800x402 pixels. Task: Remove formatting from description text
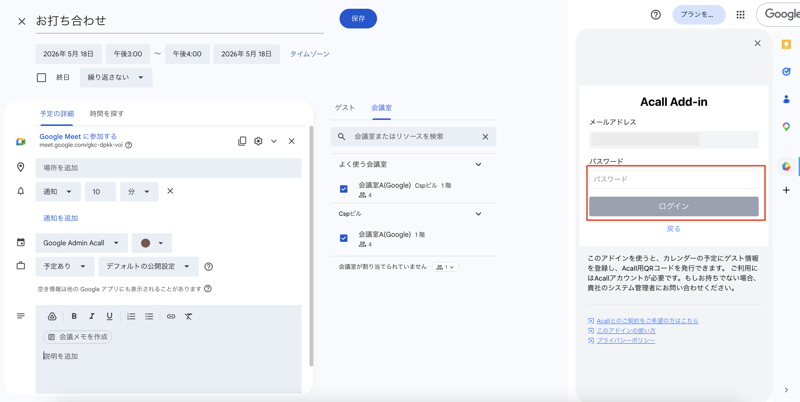coord(188,316)
